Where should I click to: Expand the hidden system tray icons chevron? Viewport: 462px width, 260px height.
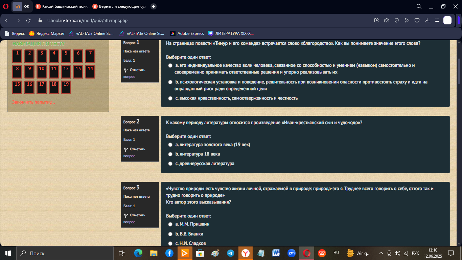coord(381,253)
